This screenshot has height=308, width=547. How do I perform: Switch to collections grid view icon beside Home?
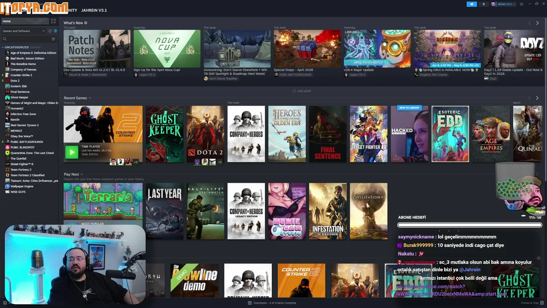tap(53, 21)
